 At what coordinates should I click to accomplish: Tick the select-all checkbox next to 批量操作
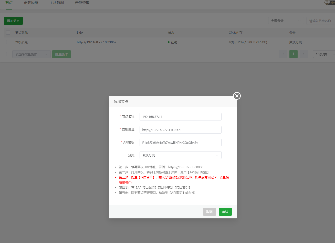pos(8,54)
